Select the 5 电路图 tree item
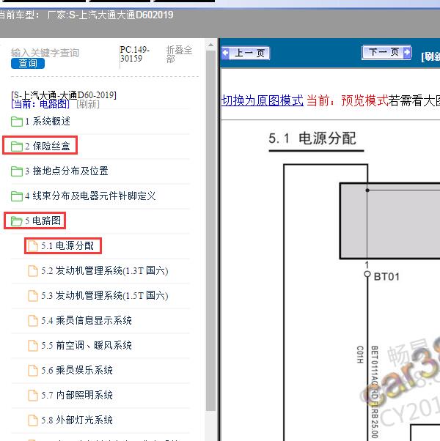Image resolution: width=440 pixels, height=441 pixels. point(43,220)
